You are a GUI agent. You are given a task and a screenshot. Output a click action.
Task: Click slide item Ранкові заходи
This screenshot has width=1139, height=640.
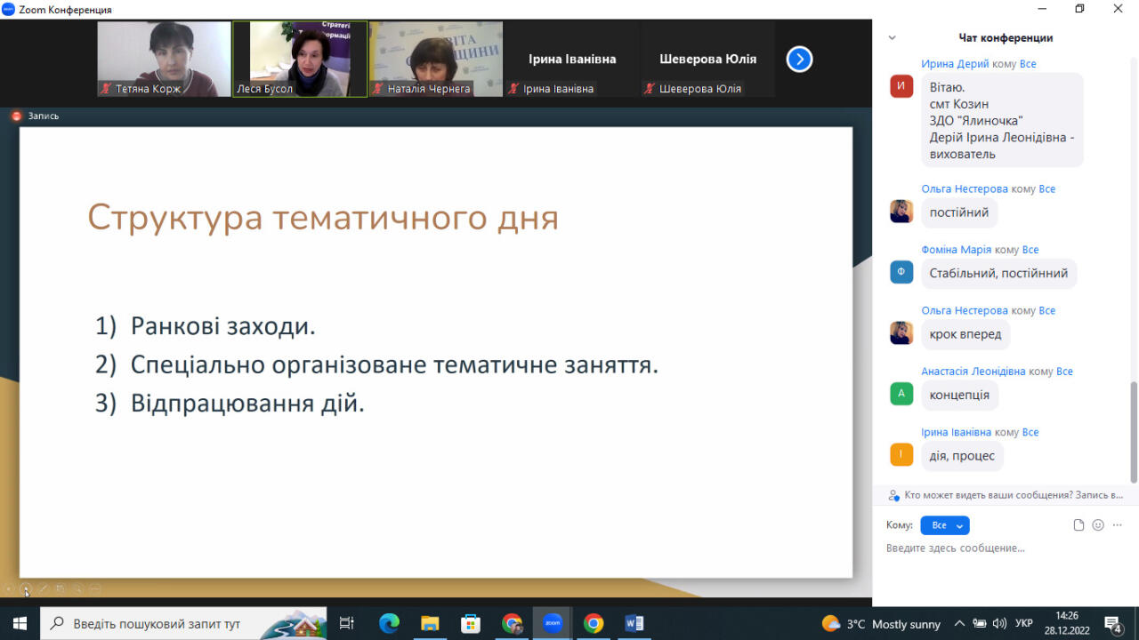click(222, 326)
